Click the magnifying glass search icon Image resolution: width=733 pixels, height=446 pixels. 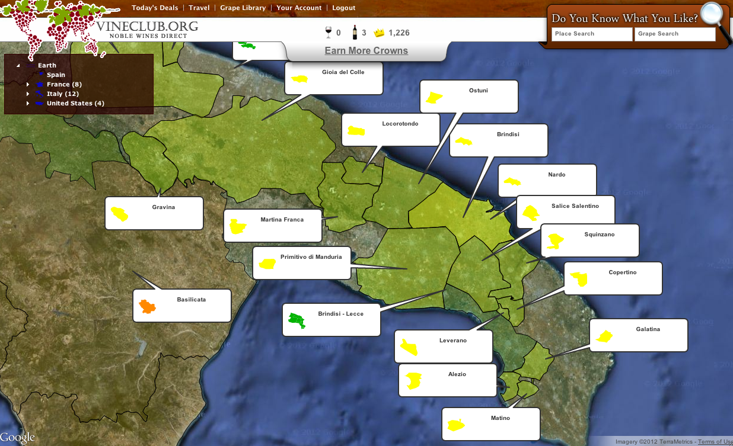tap(713, 15)
